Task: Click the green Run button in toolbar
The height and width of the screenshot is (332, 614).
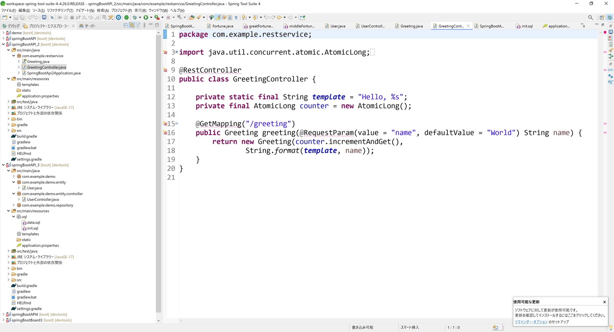Action: 146,17
